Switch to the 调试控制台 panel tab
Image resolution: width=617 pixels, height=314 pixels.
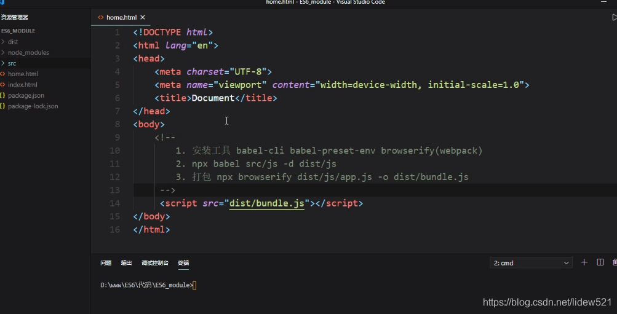pyautogui.click(x=155, y=263)
